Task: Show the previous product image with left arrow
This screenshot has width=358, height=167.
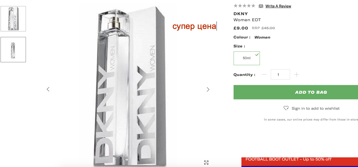Action: [48, 89]
